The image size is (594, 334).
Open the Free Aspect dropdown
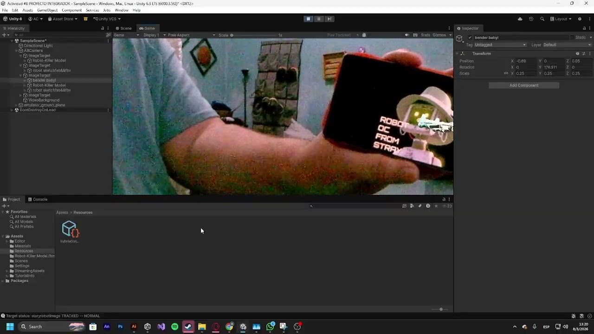tap(192, 35)
